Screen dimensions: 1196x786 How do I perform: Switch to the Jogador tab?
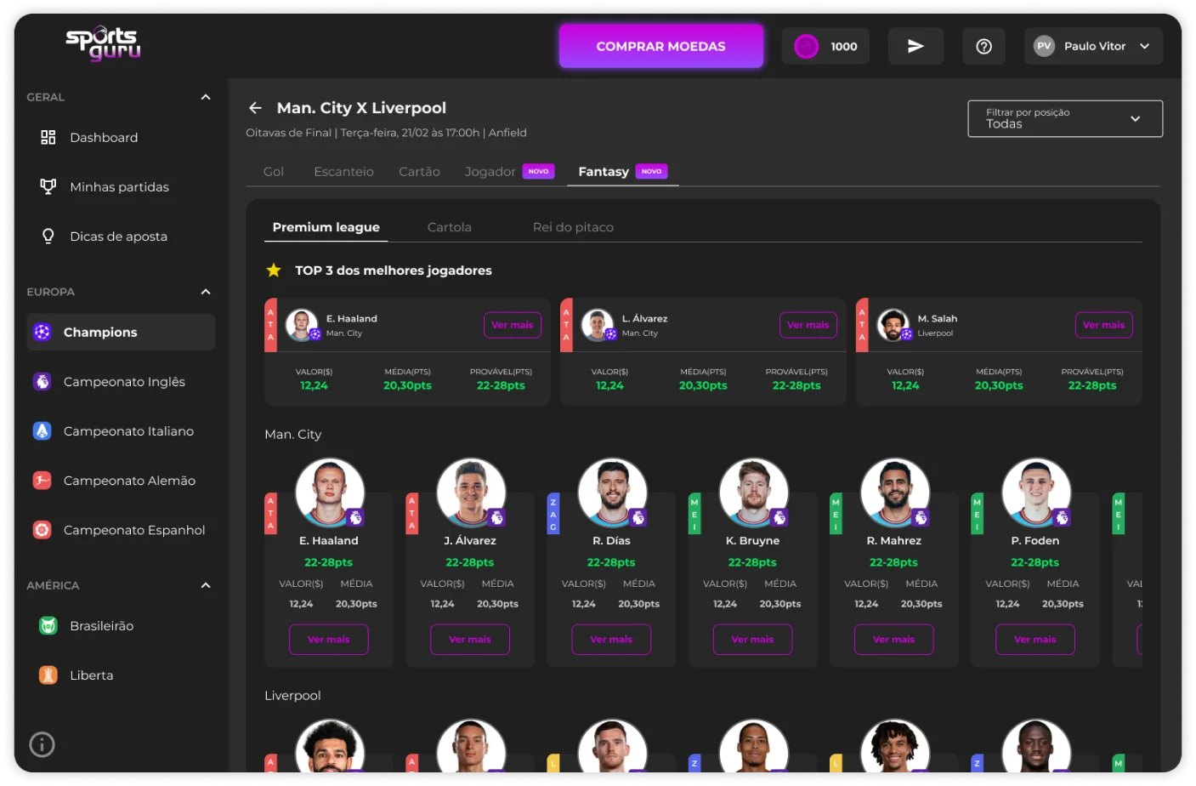click(x=509, y=172)
